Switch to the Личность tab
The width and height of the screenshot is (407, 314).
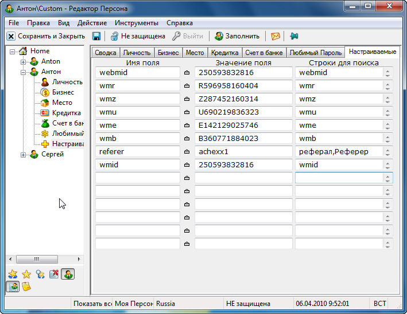[x=137, y=53]
